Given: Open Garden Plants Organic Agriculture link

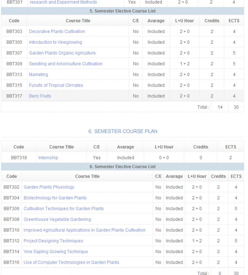Looking at the screenshot, I should click(62, 53).
